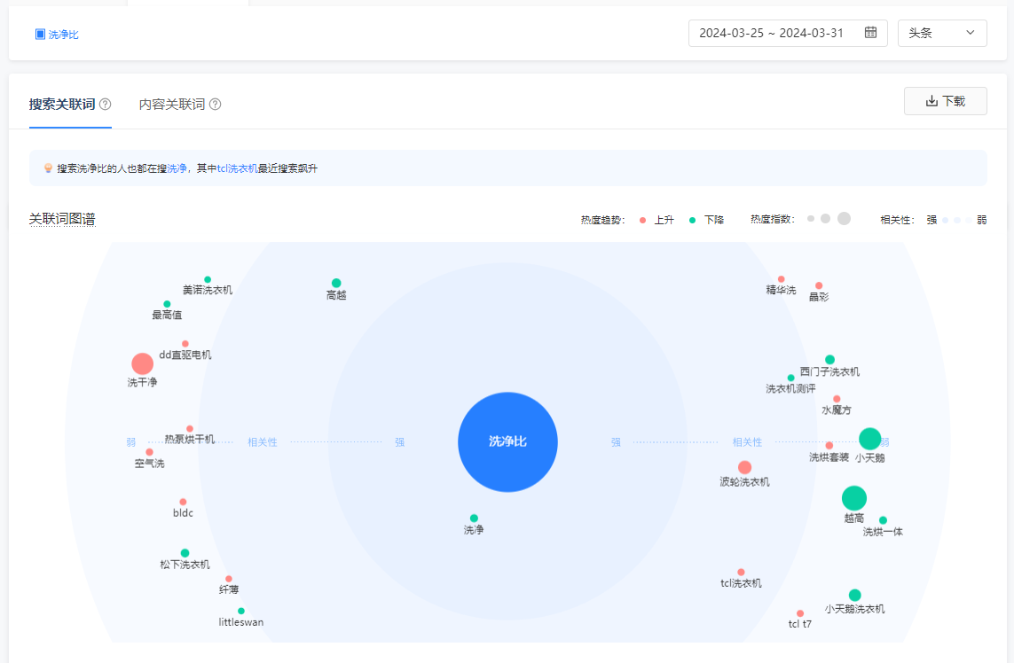Click the 最高值 keyword label
This screenshot has width=1014, height=663.
[x=167, y=315]
